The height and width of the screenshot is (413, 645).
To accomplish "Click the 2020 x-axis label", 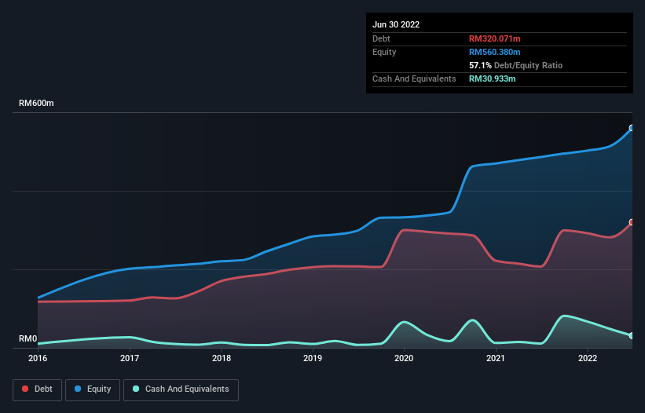I will click(404, 358).
